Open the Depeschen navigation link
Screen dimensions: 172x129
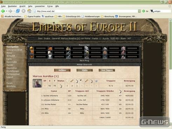click(x=12, y=68)
